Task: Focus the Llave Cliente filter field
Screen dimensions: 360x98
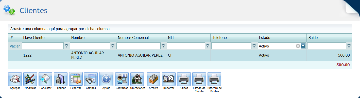Action: tap(43, 46)
